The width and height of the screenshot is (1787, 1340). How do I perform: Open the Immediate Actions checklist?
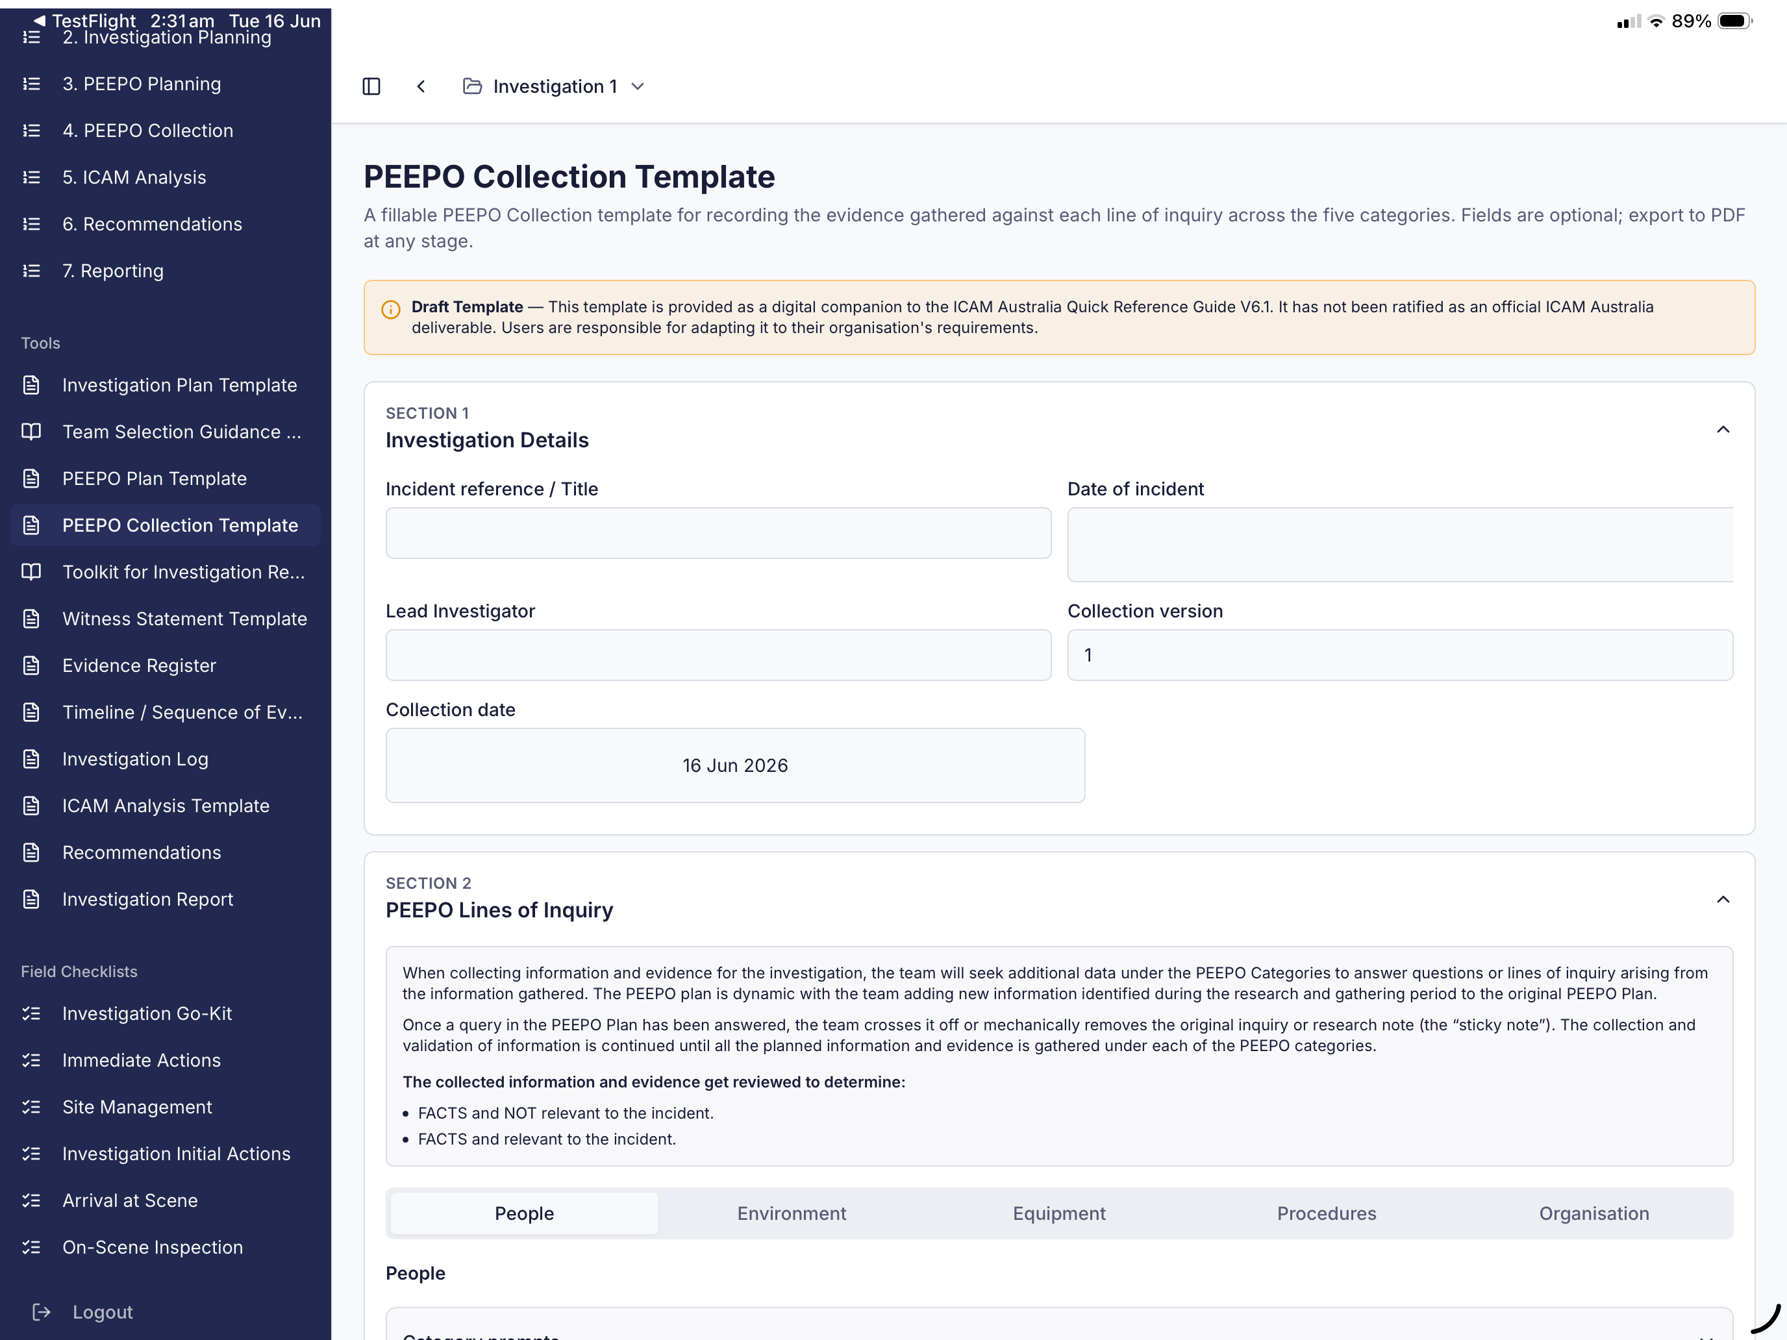pos(166,1061)
